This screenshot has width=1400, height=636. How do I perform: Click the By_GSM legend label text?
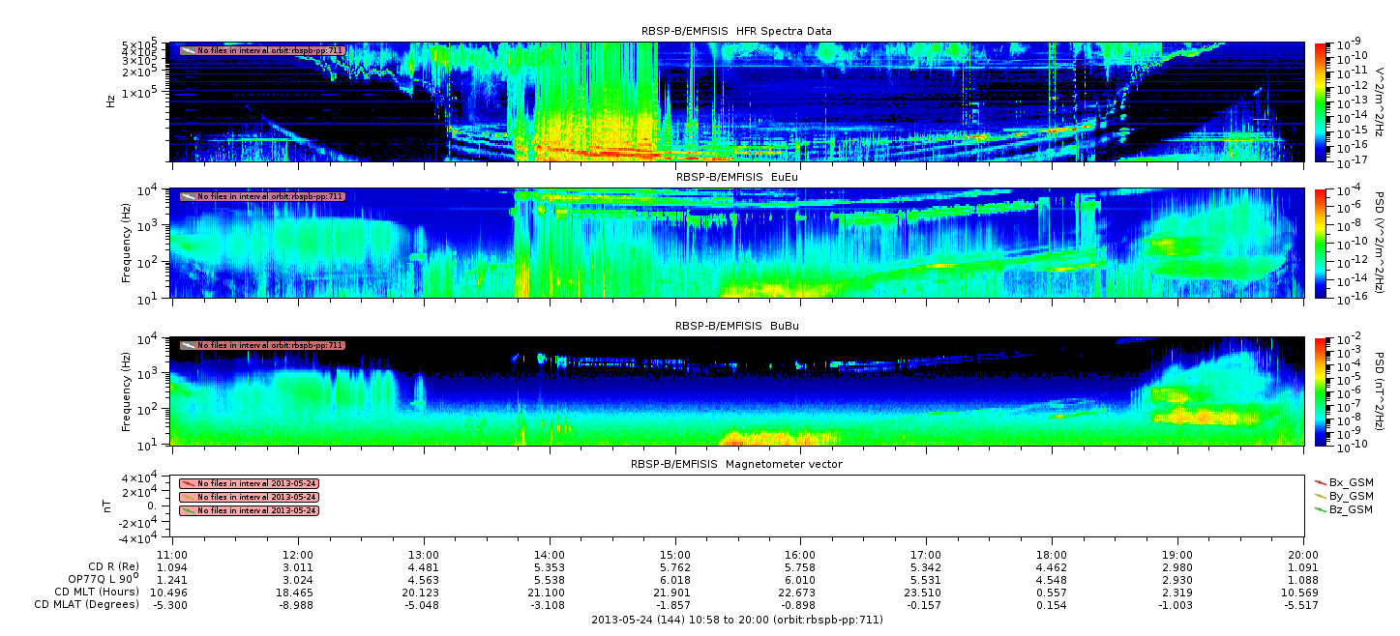tap(1351, 495)
